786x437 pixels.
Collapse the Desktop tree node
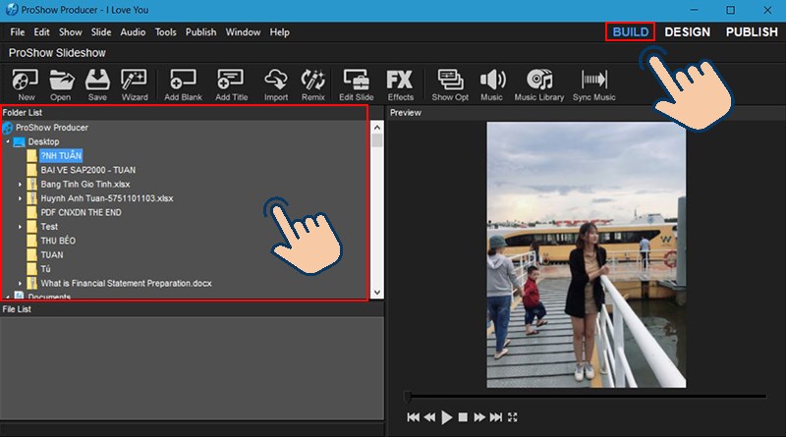pos(8,141)
